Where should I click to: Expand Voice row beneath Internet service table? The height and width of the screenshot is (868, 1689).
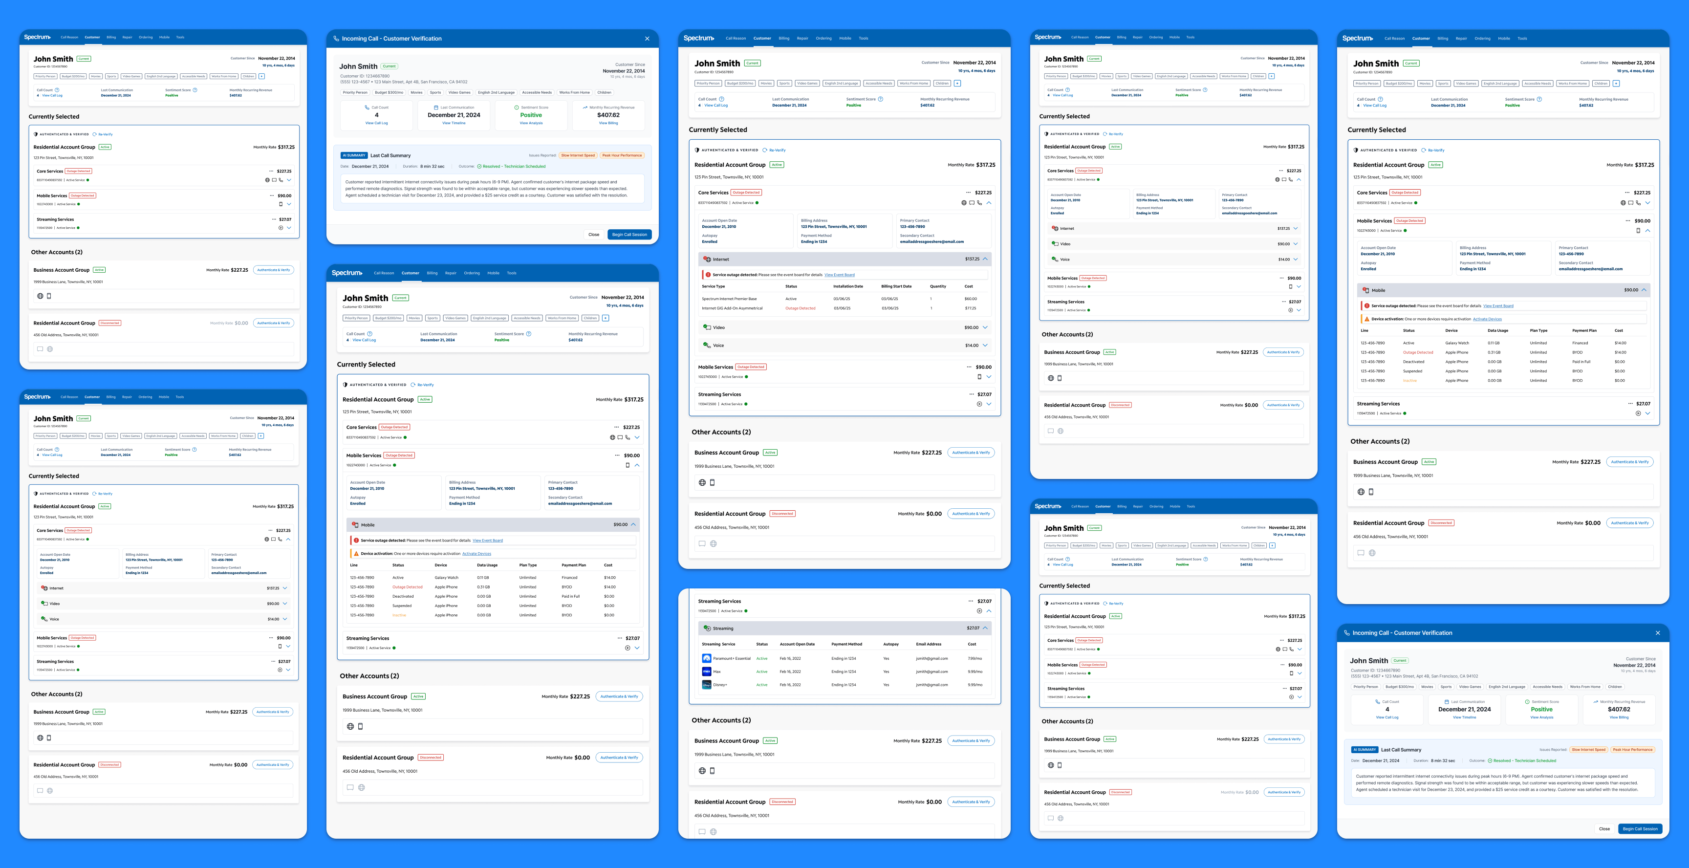pyautogui.click(x=985, y=346)
